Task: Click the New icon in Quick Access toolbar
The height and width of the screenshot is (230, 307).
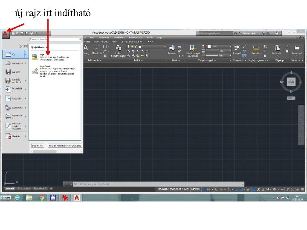Action: (x=13, y=33)
